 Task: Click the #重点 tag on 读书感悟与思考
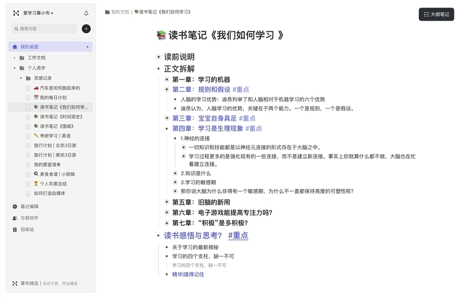tap(238, 235)
